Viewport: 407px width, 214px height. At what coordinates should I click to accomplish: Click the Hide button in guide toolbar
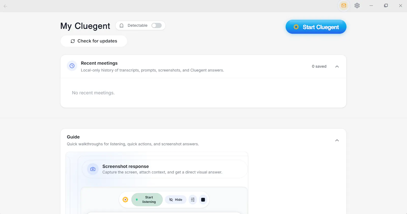[176, 200]
